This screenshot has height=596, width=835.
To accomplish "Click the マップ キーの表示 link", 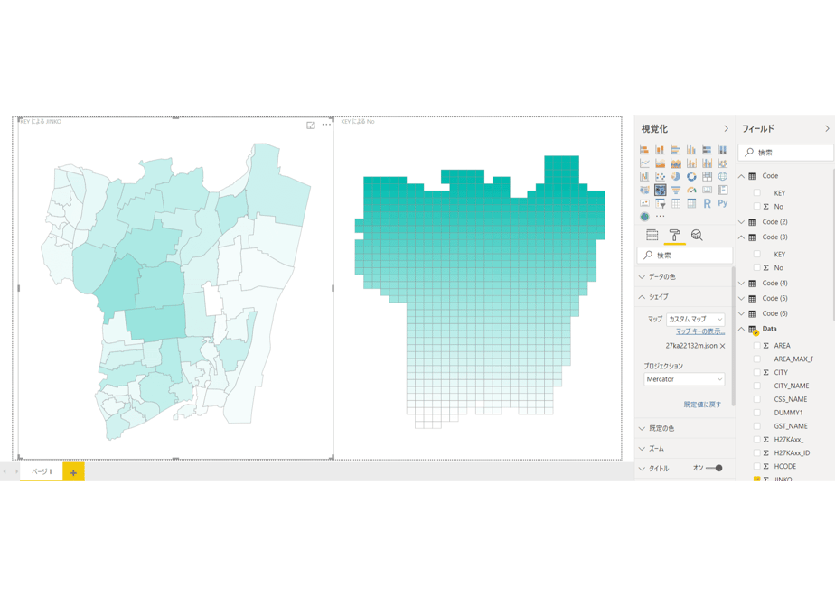I will tap(700, 331).
